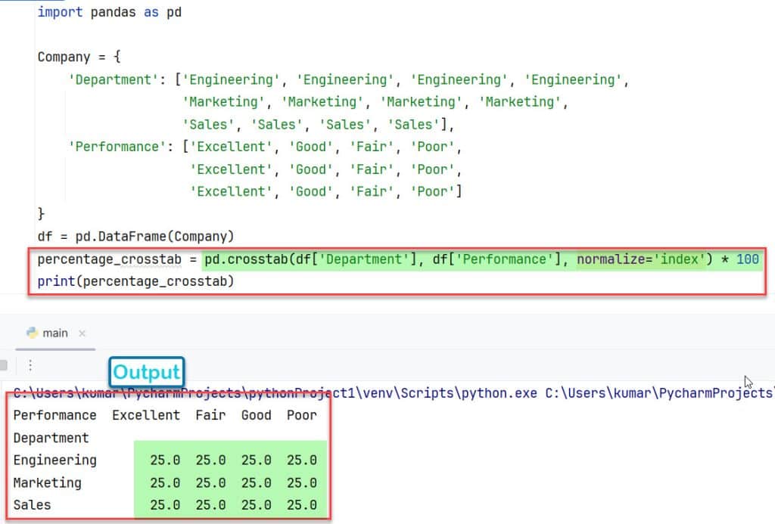Click the Excellent column header in output
This screenshot has width=775, height=524.
[145, 414]
